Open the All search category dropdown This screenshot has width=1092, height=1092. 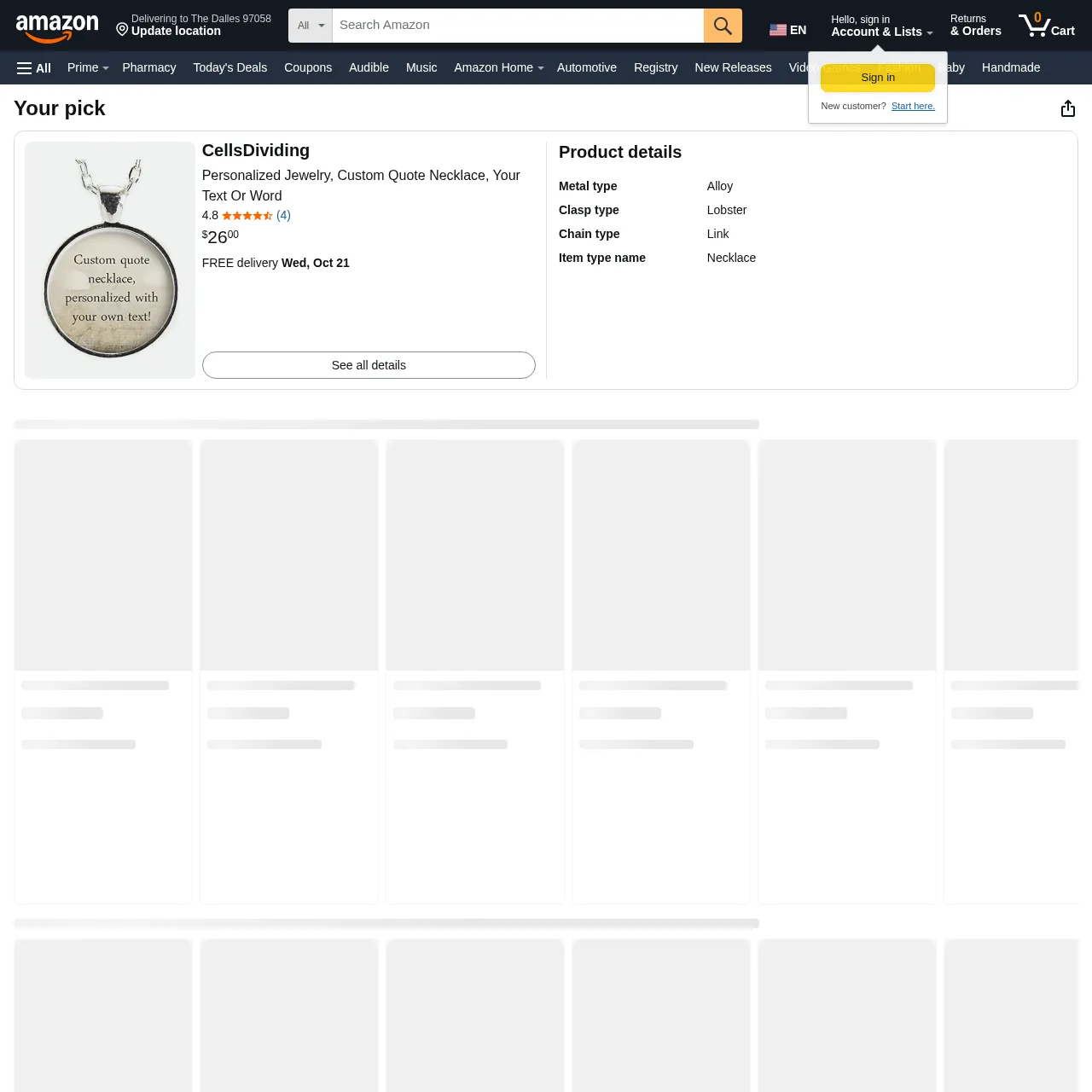[311, 26]
